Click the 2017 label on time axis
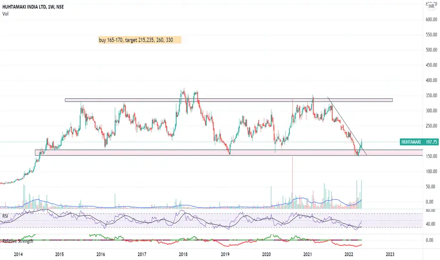The image size is (440, 260). 142,254
